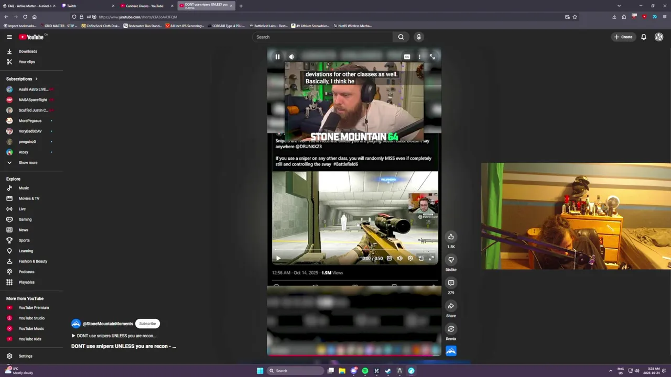Open MorePegasus channel
The height and width of the screenshot is (377, 671).
point(30,120)
